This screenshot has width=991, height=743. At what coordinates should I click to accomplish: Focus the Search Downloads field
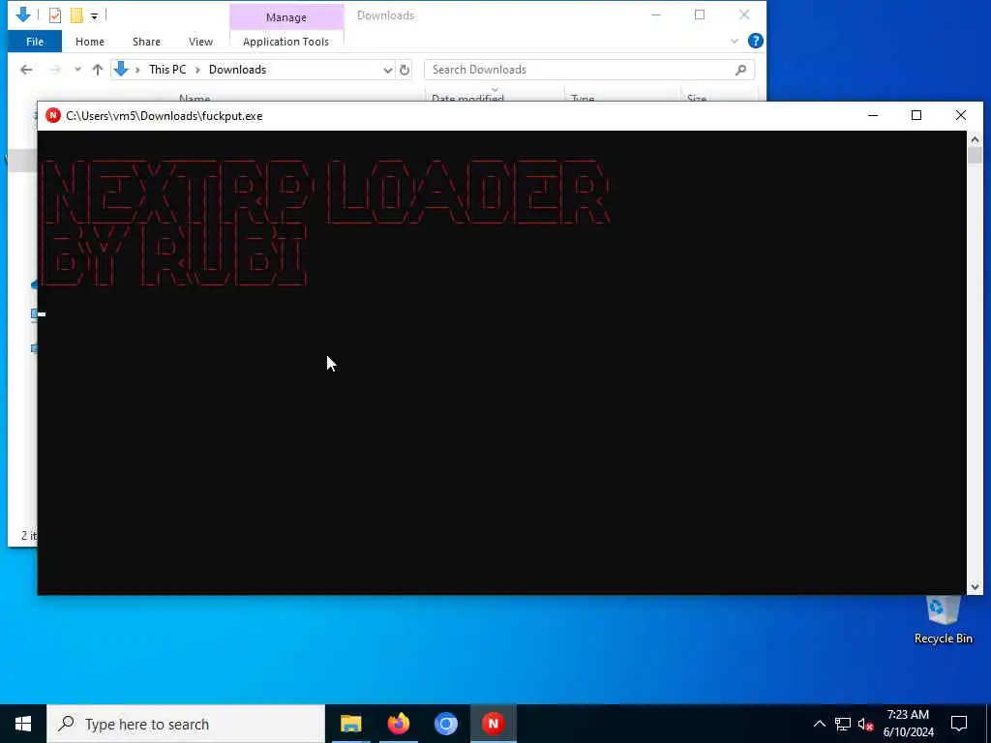[x=589, y=70]
